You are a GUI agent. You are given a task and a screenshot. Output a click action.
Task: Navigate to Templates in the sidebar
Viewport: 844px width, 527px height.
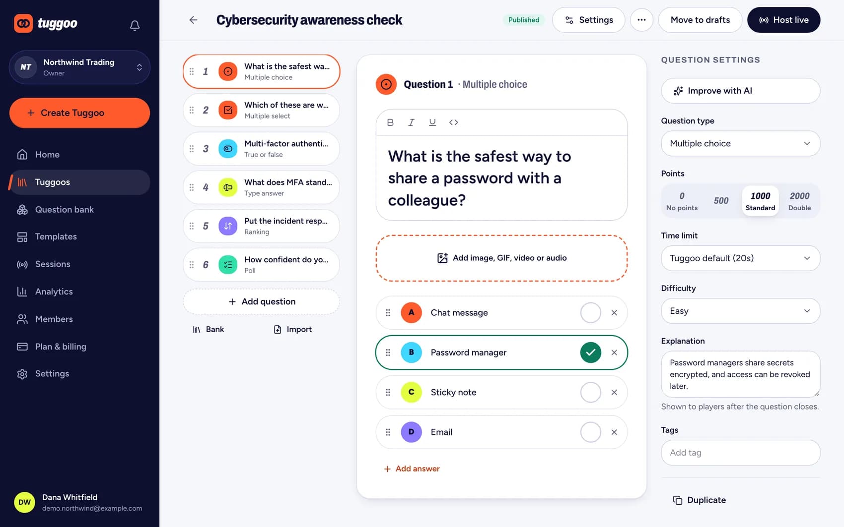[79, 237]
